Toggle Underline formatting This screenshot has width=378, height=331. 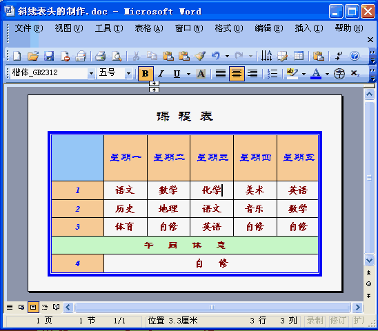177,74
